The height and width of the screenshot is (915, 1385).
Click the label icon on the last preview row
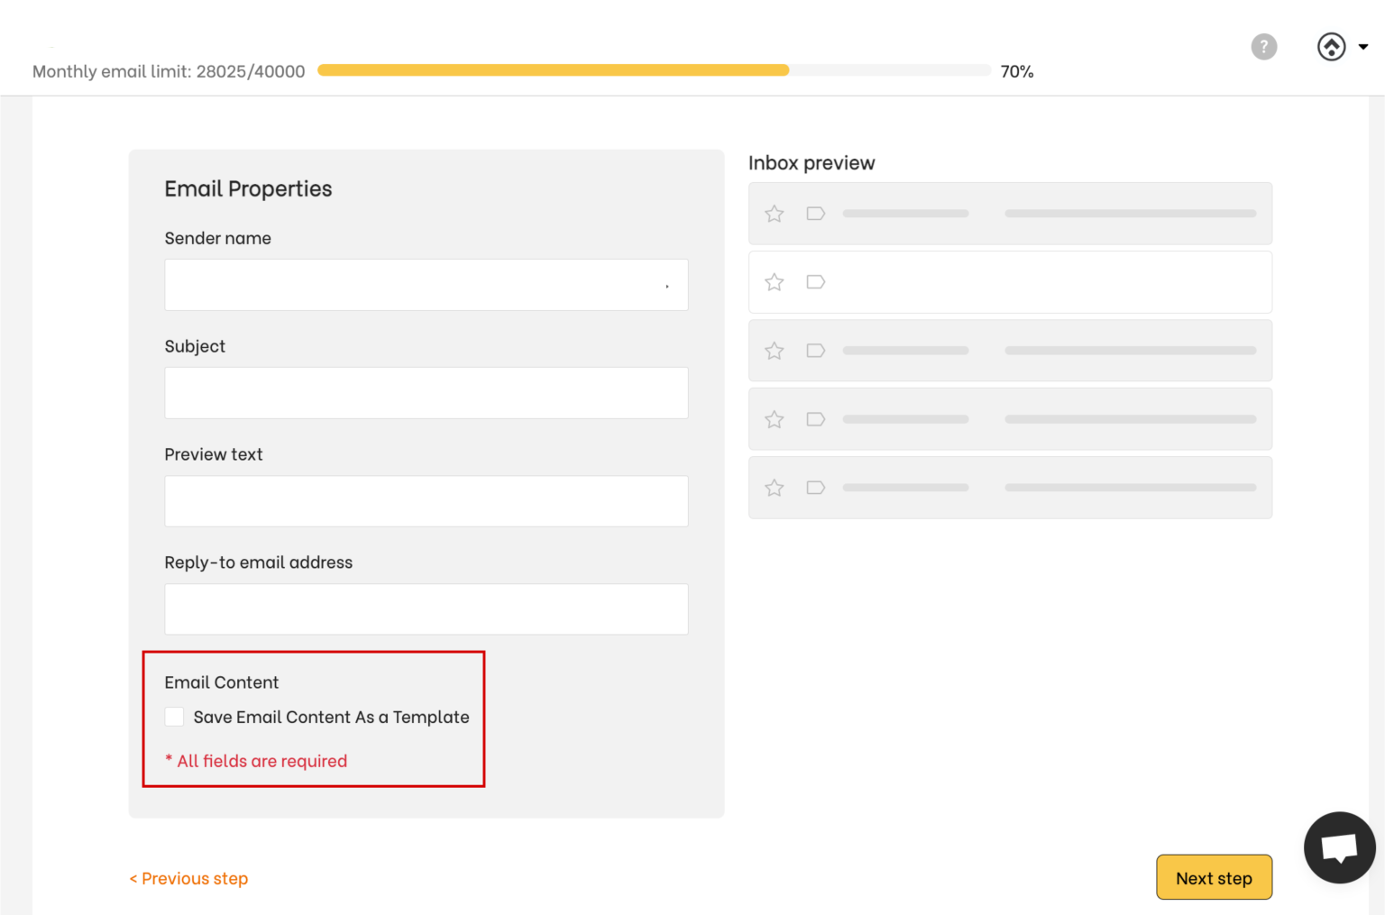(x=815, y=488)
